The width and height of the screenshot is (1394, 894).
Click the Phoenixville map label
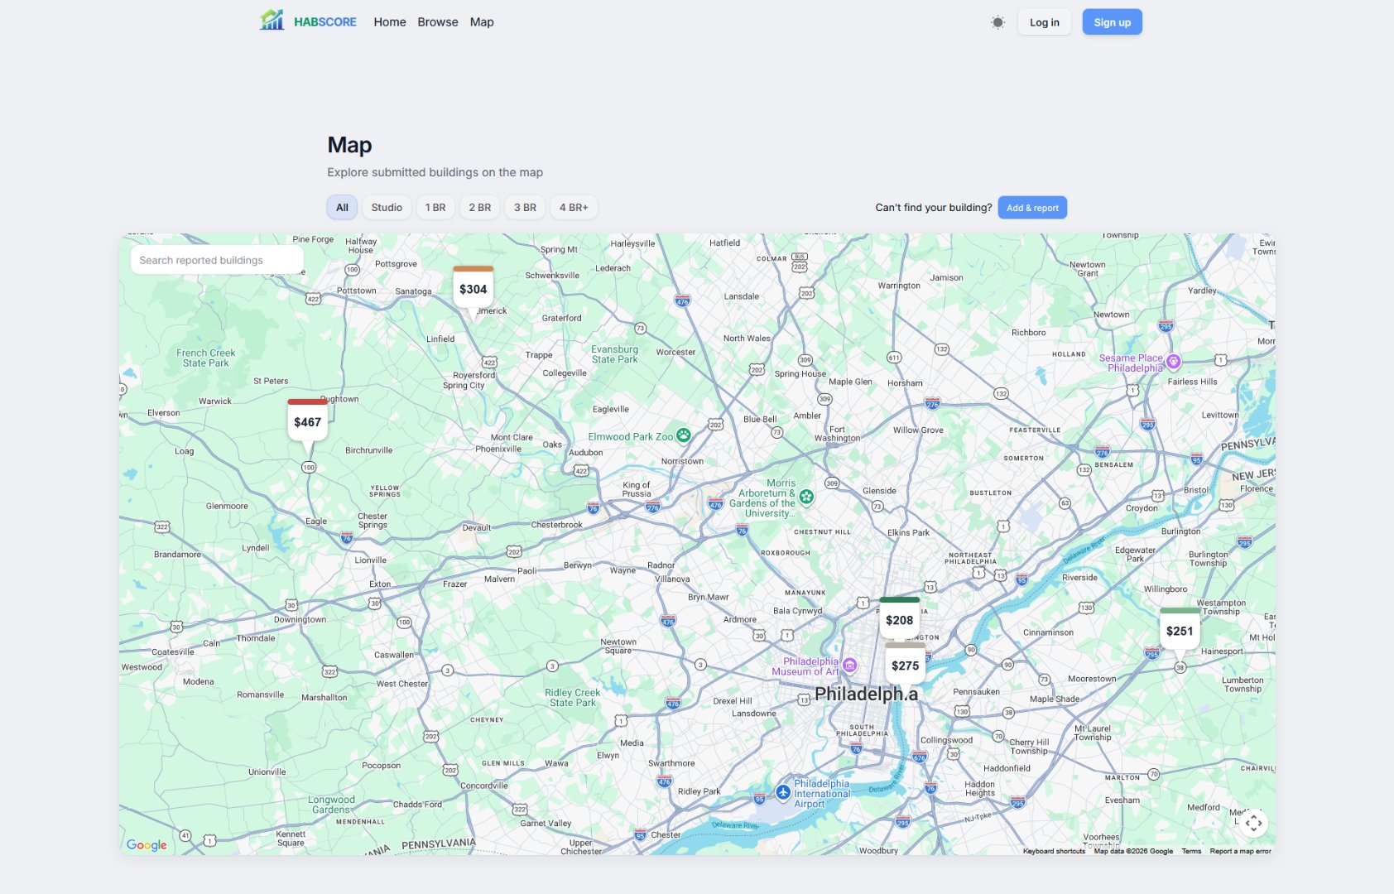tap(498, 449)
